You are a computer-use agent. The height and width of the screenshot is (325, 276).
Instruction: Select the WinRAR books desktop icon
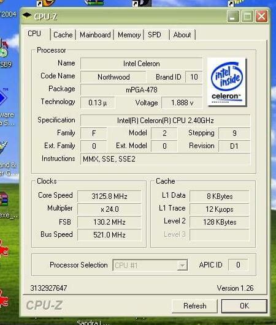[x=4, y=199]
